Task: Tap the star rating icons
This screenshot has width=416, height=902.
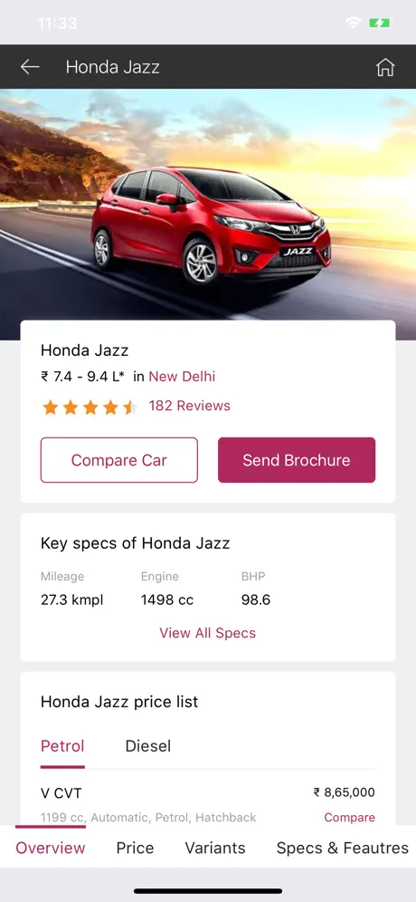Action: point(90,408)
